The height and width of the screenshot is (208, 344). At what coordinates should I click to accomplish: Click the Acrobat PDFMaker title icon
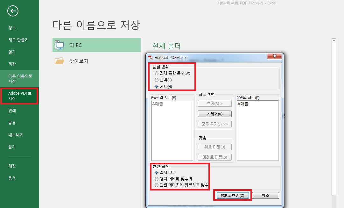point(150,58)
